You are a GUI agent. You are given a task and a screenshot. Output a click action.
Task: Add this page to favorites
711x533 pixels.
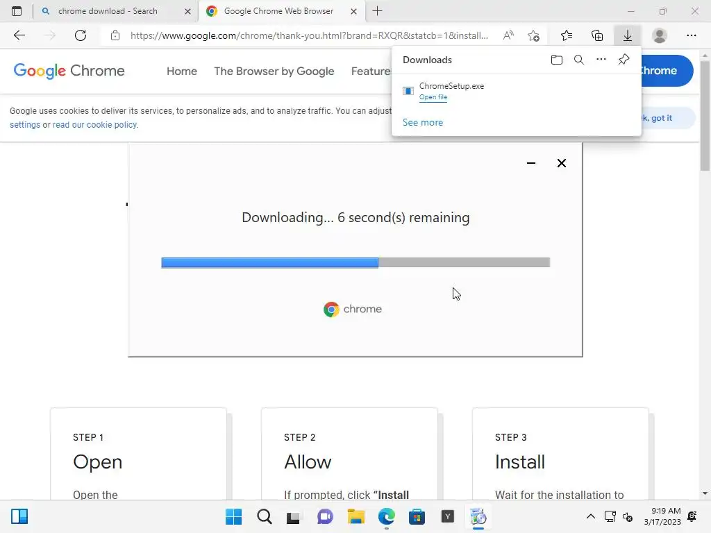534,35
